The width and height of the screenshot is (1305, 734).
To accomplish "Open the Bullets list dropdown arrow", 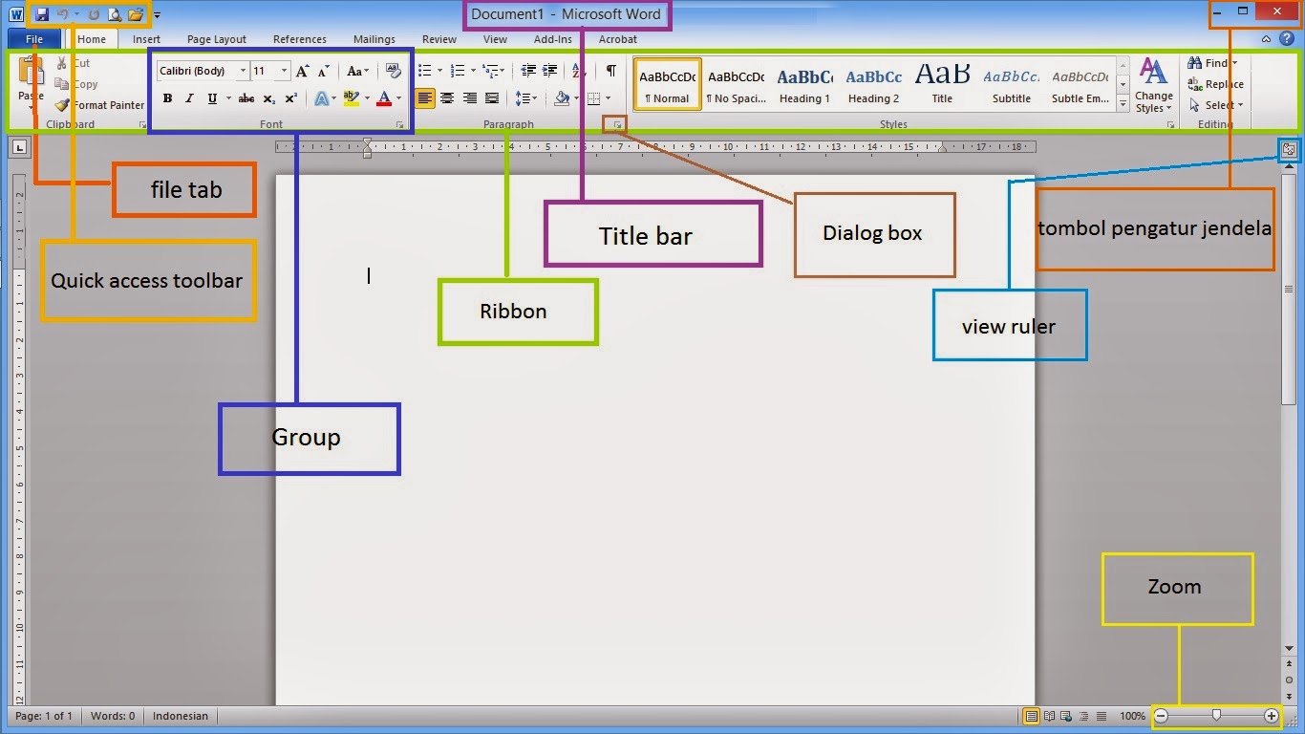I will tap(439, 71).
